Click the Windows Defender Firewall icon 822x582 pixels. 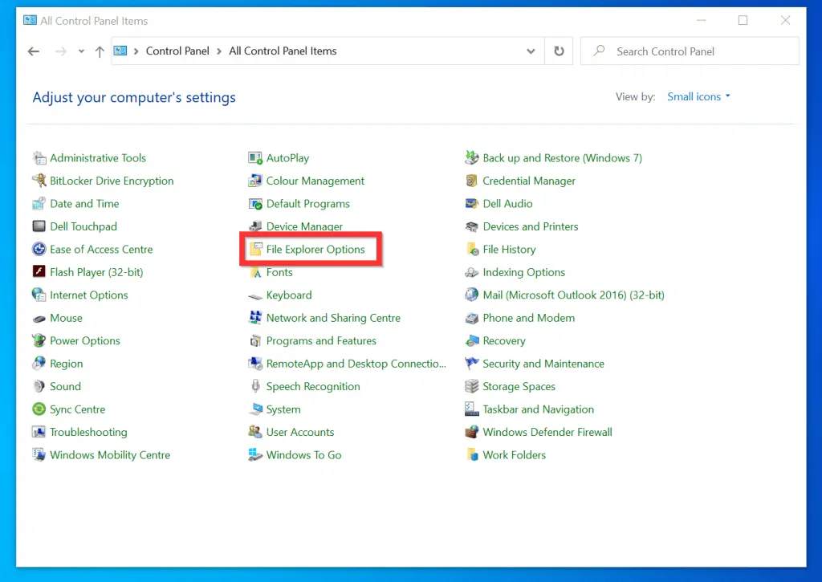[472, 432]
